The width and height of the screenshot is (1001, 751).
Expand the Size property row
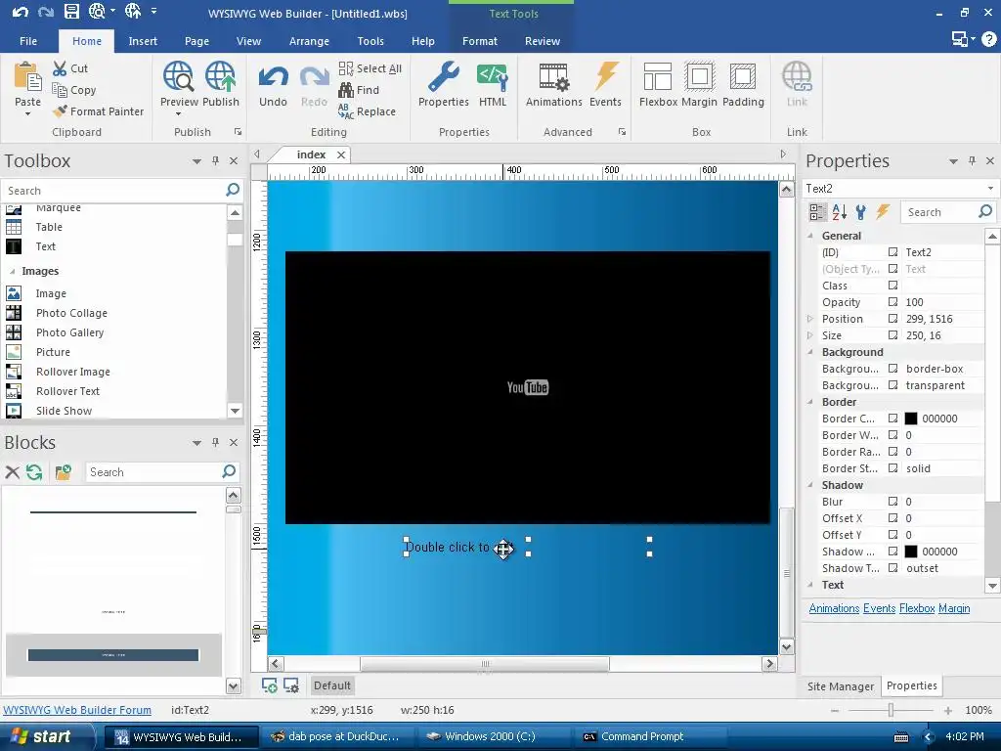(x=810, y=335)
